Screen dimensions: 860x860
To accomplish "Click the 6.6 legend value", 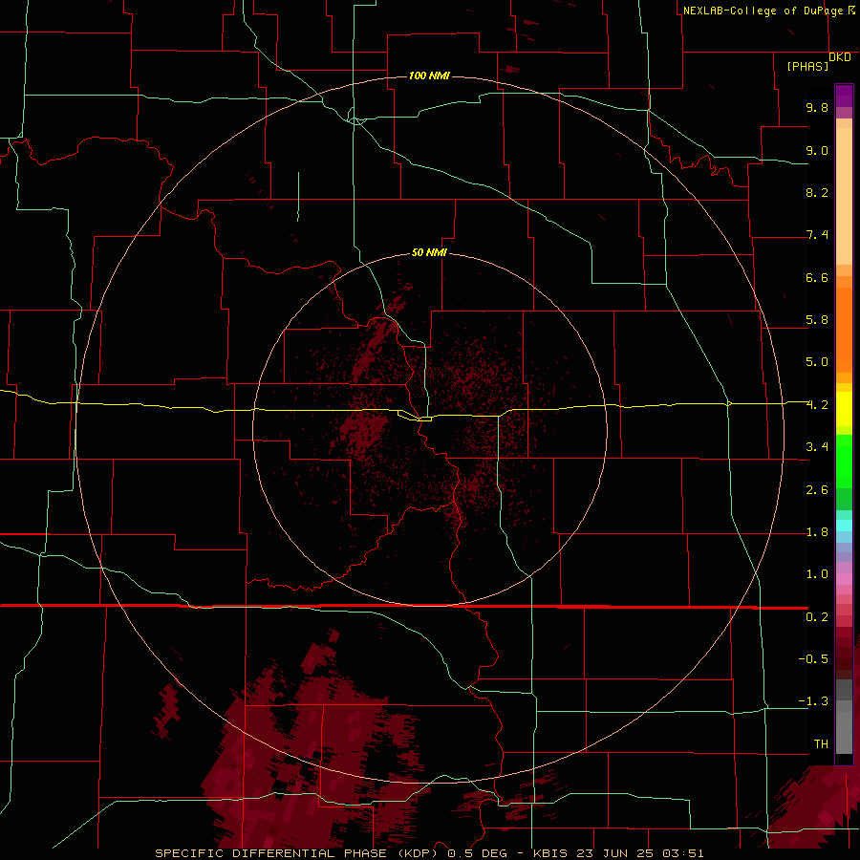I will point(817,277).
